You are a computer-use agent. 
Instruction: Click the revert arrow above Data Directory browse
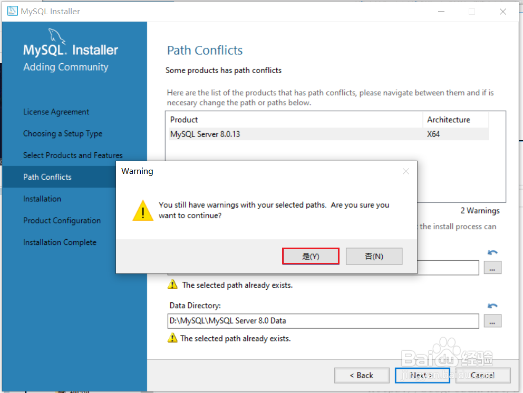coord(492,306)
